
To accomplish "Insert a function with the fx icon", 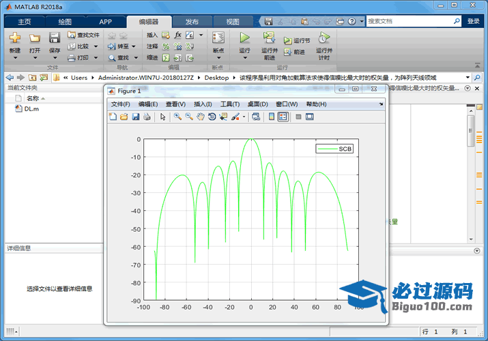I will tap(177, 35).
